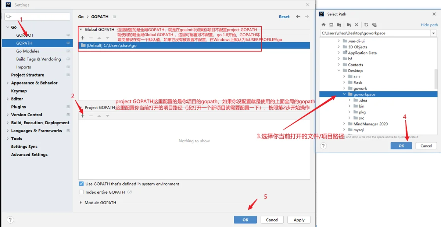Open Keymap settings page
This screenshot has height=227, width=441.
[19, 91]
